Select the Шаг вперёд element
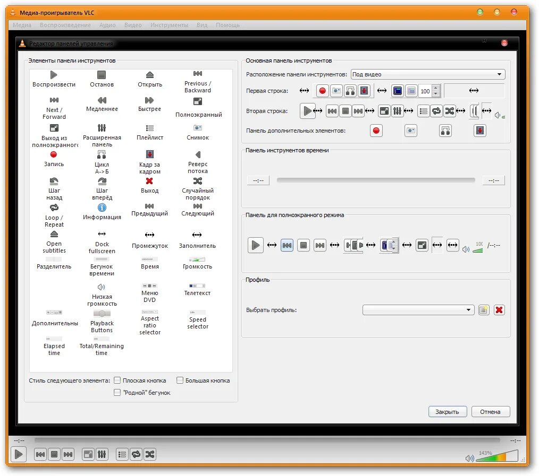Viewport: 539px width, 476px height. (102, 189)
